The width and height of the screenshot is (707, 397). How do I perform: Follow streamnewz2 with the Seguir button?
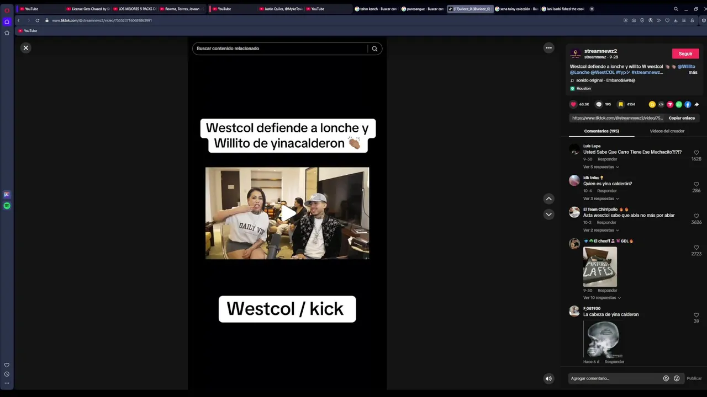point(685,53)
